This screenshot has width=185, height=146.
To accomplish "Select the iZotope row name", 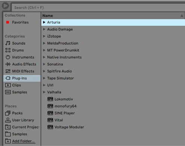I will coord(54,36).
